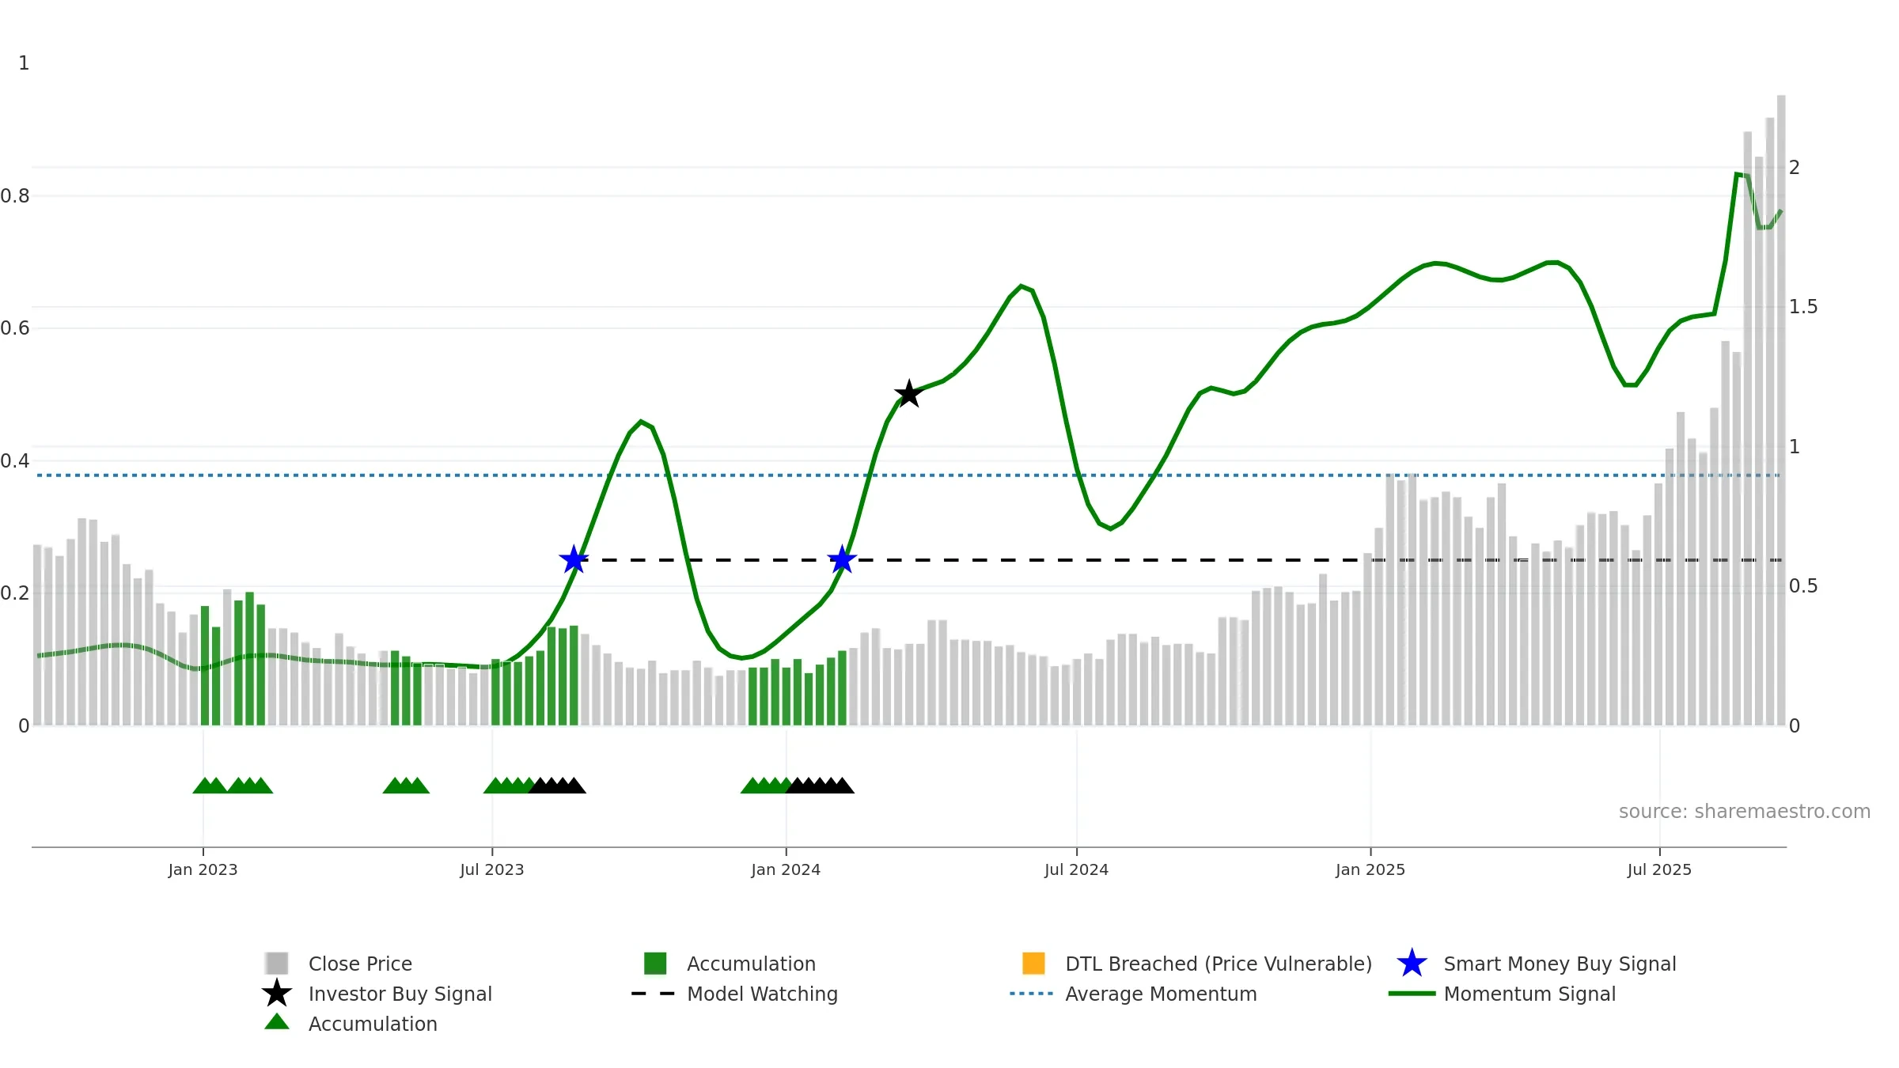Click the 0.8 left axis value
The width and height of the screenshot is (1899, 1068).
click(15, 195)
